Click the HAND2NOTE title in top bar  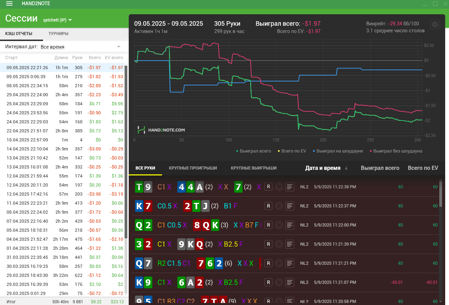36,4
